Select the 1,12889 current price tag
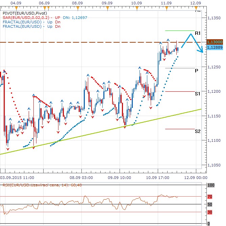This screenshot has height=226, width=226. coord(214,47)
